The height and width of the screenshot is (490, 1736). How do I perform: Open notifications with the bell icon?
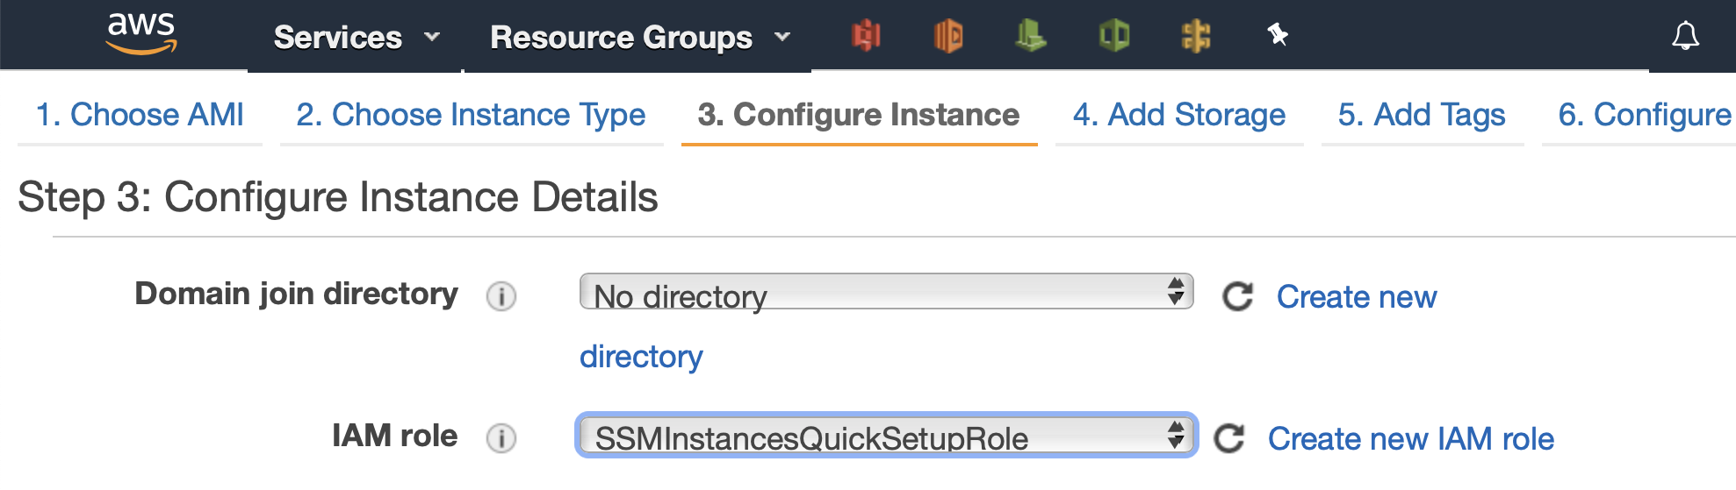(x=1685, y=36)
